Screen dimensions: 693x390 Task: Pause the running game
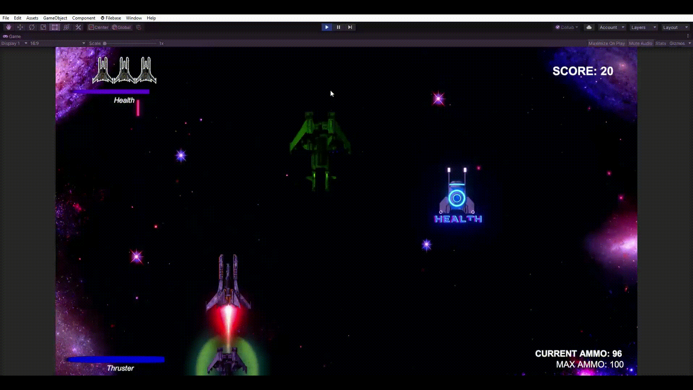[338, 27]
